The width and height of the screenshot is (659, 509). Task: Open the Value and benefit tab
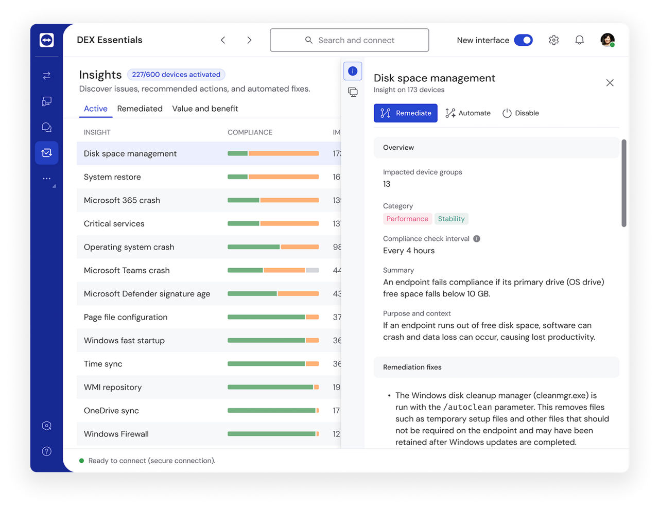205,109
